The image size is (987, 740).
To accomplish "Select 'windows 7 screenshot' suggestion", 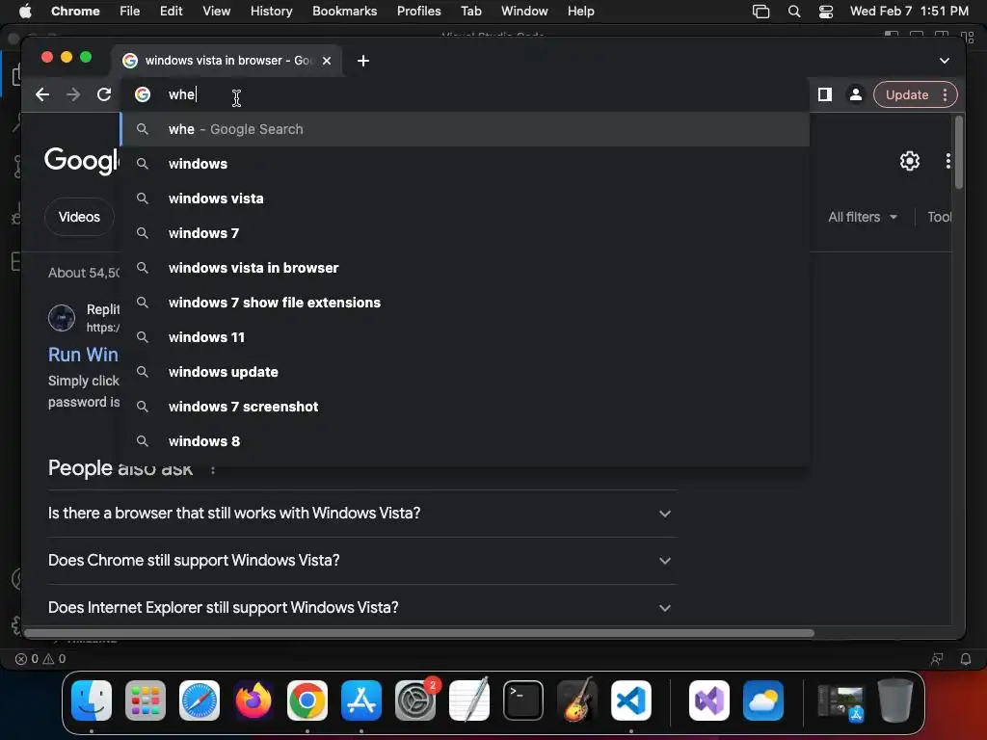I will click(x=465, y=406).
